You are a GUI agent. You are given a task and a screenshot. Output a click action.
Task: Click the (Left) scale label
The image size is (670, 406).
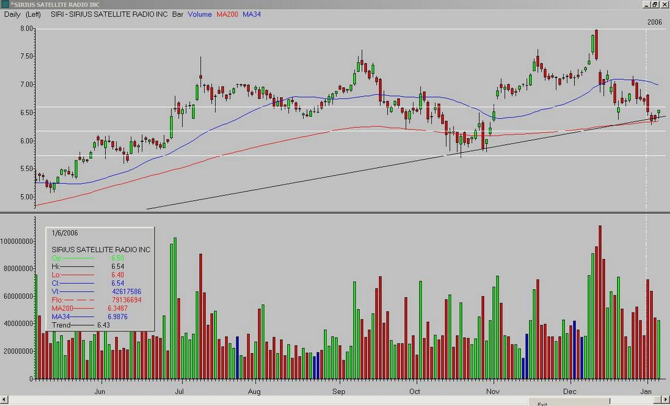click(x=33, y=14)
